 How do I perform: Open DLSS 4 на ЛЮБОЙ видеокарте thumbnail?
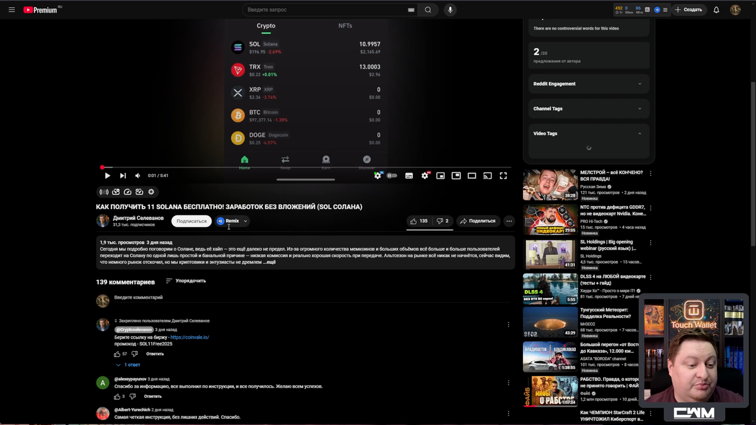[x=550, y=288]
